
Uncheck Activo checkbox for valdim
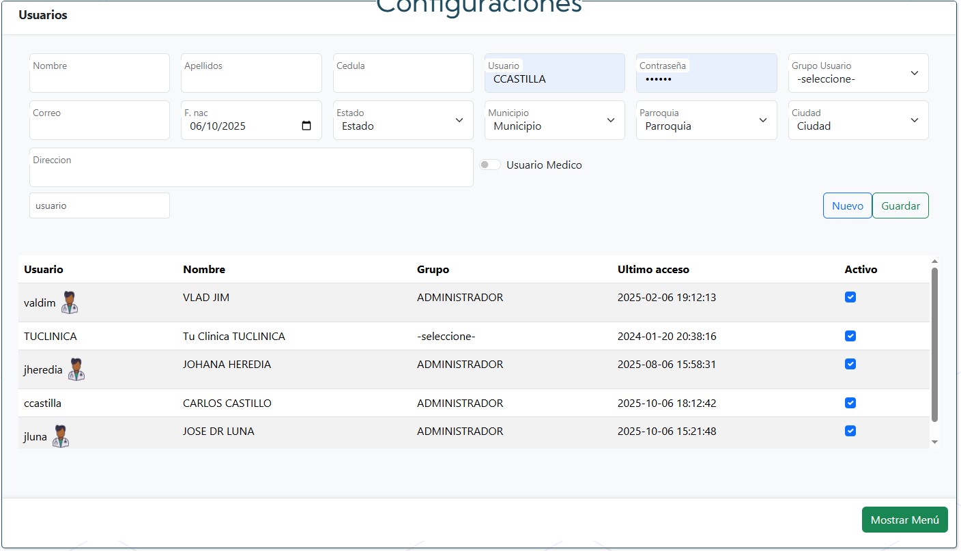850,297
